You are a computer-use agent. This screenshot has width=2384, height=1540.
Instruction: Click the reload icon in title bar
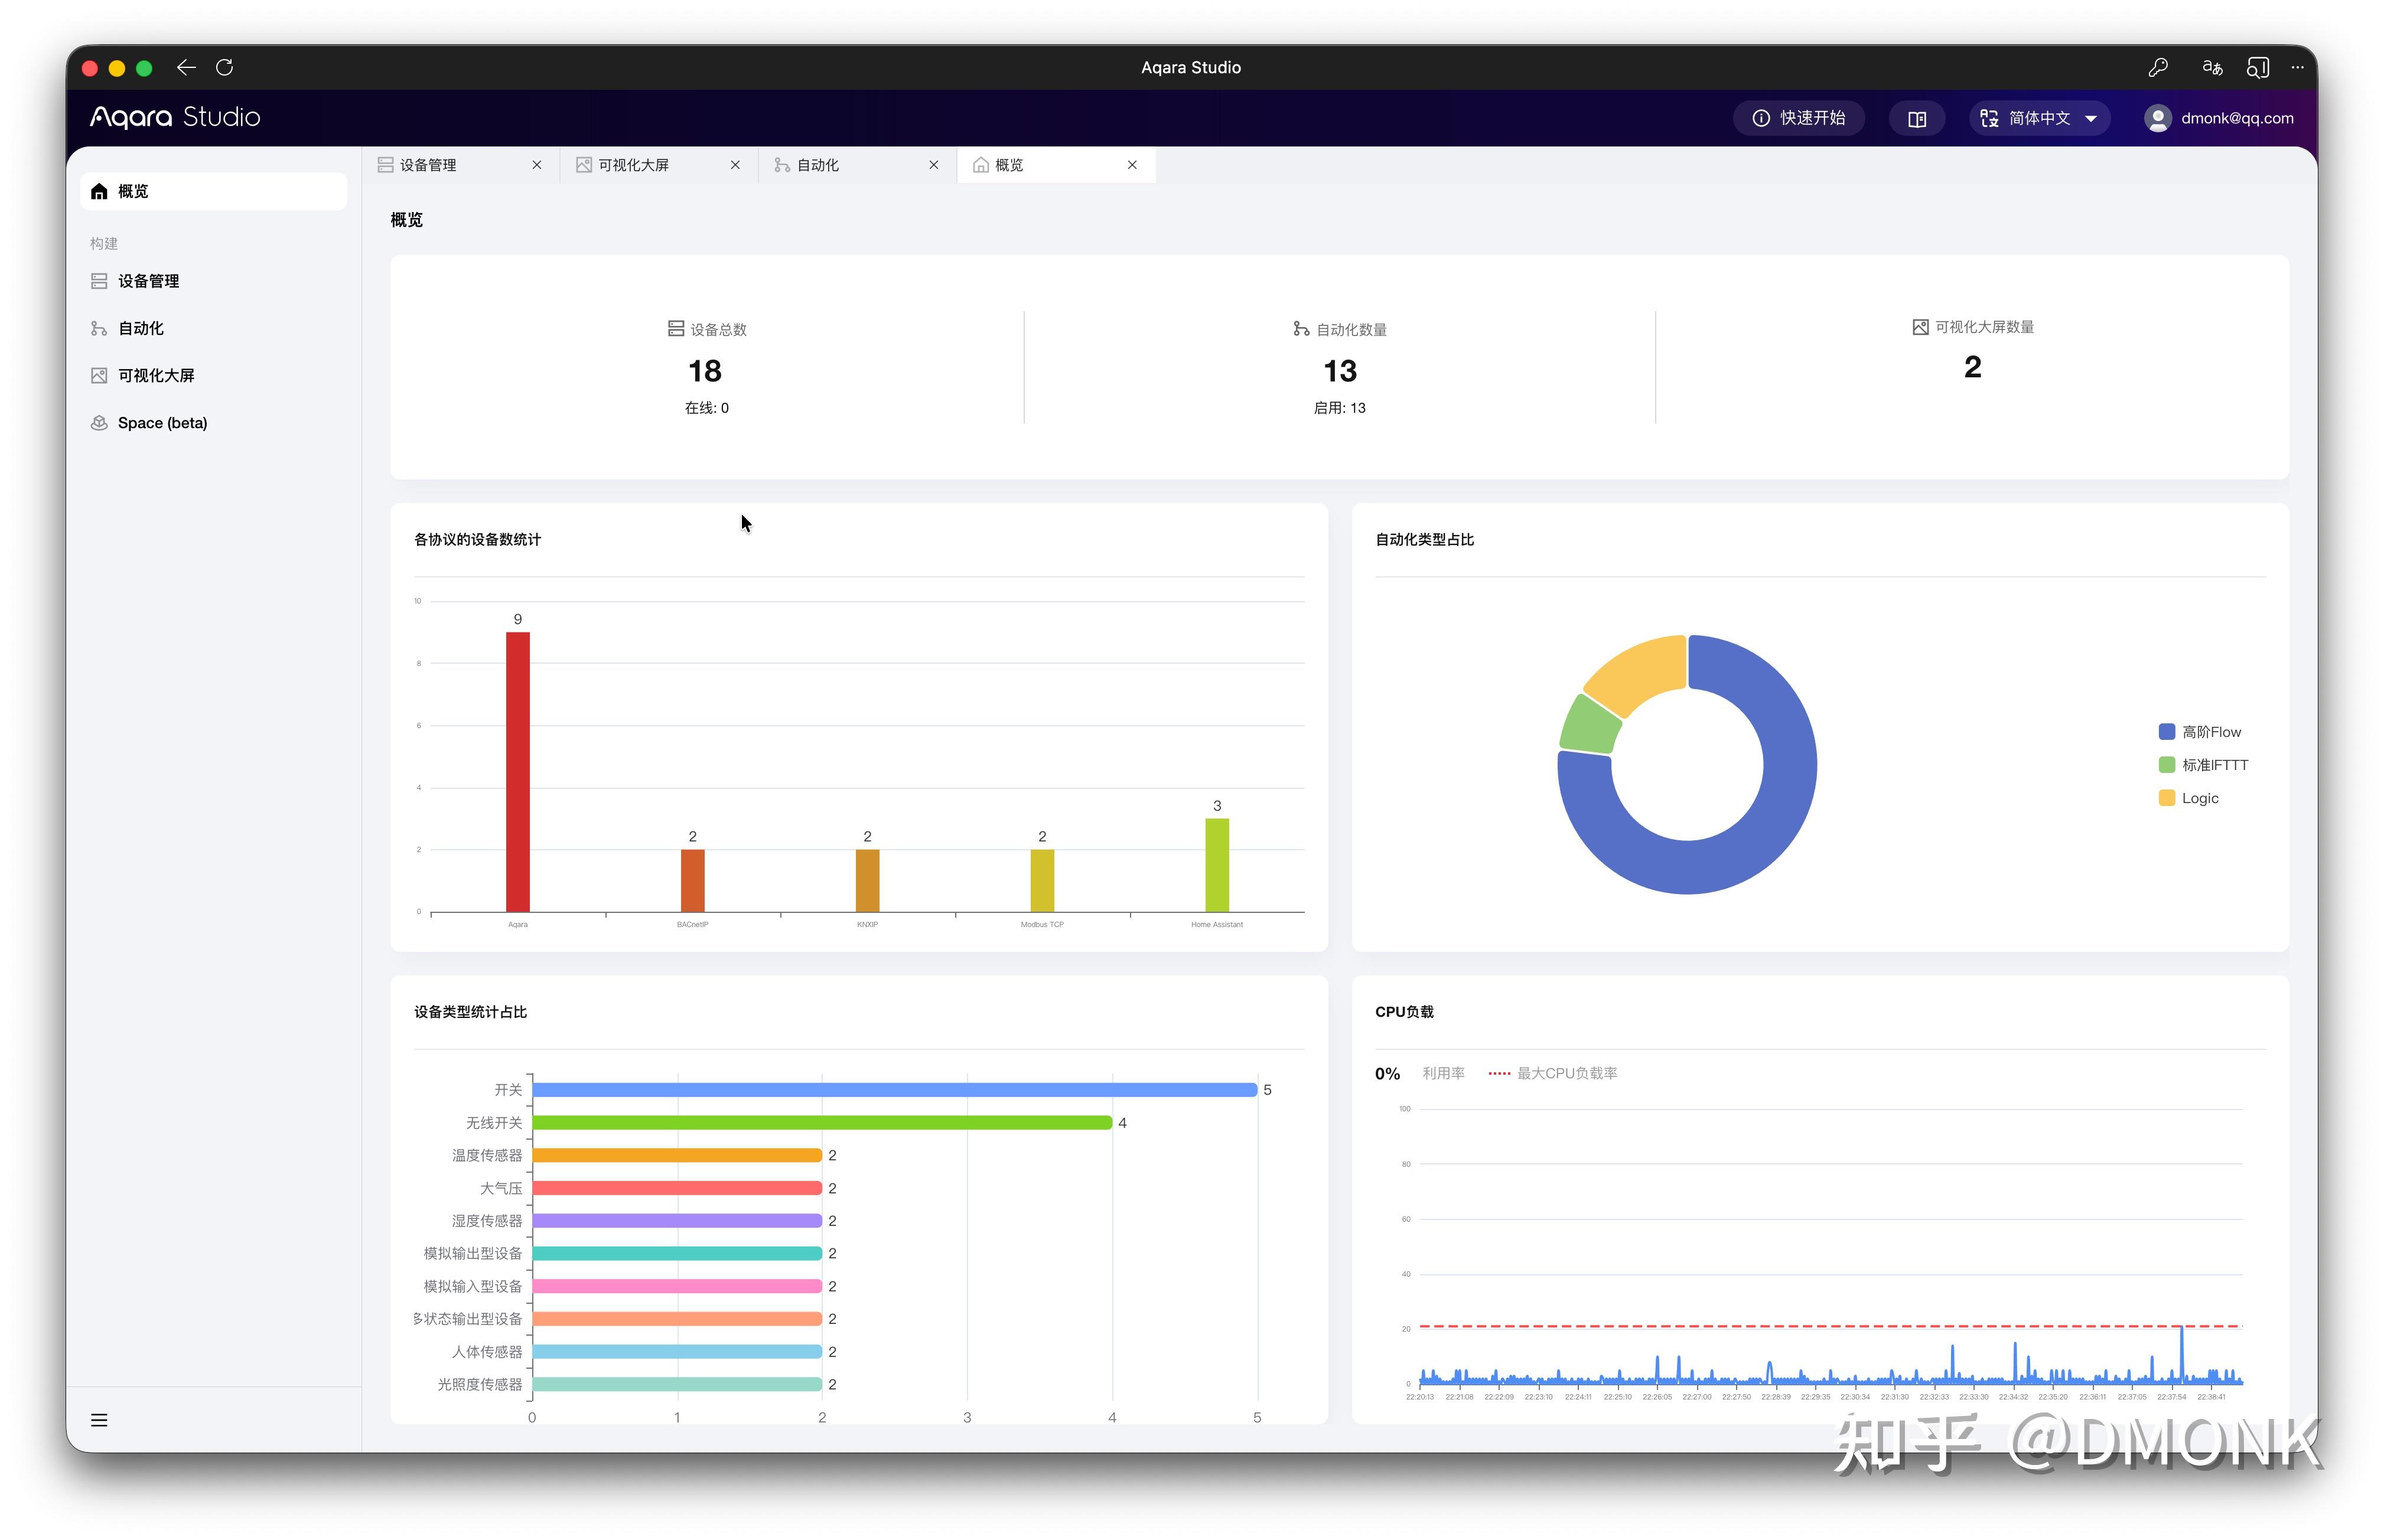pos(225,67)
